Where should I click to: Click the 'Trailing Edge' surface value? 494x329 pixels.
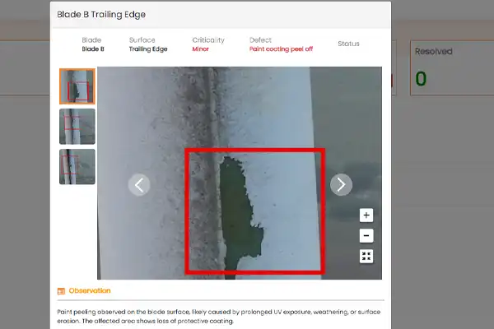coord(148,49)
